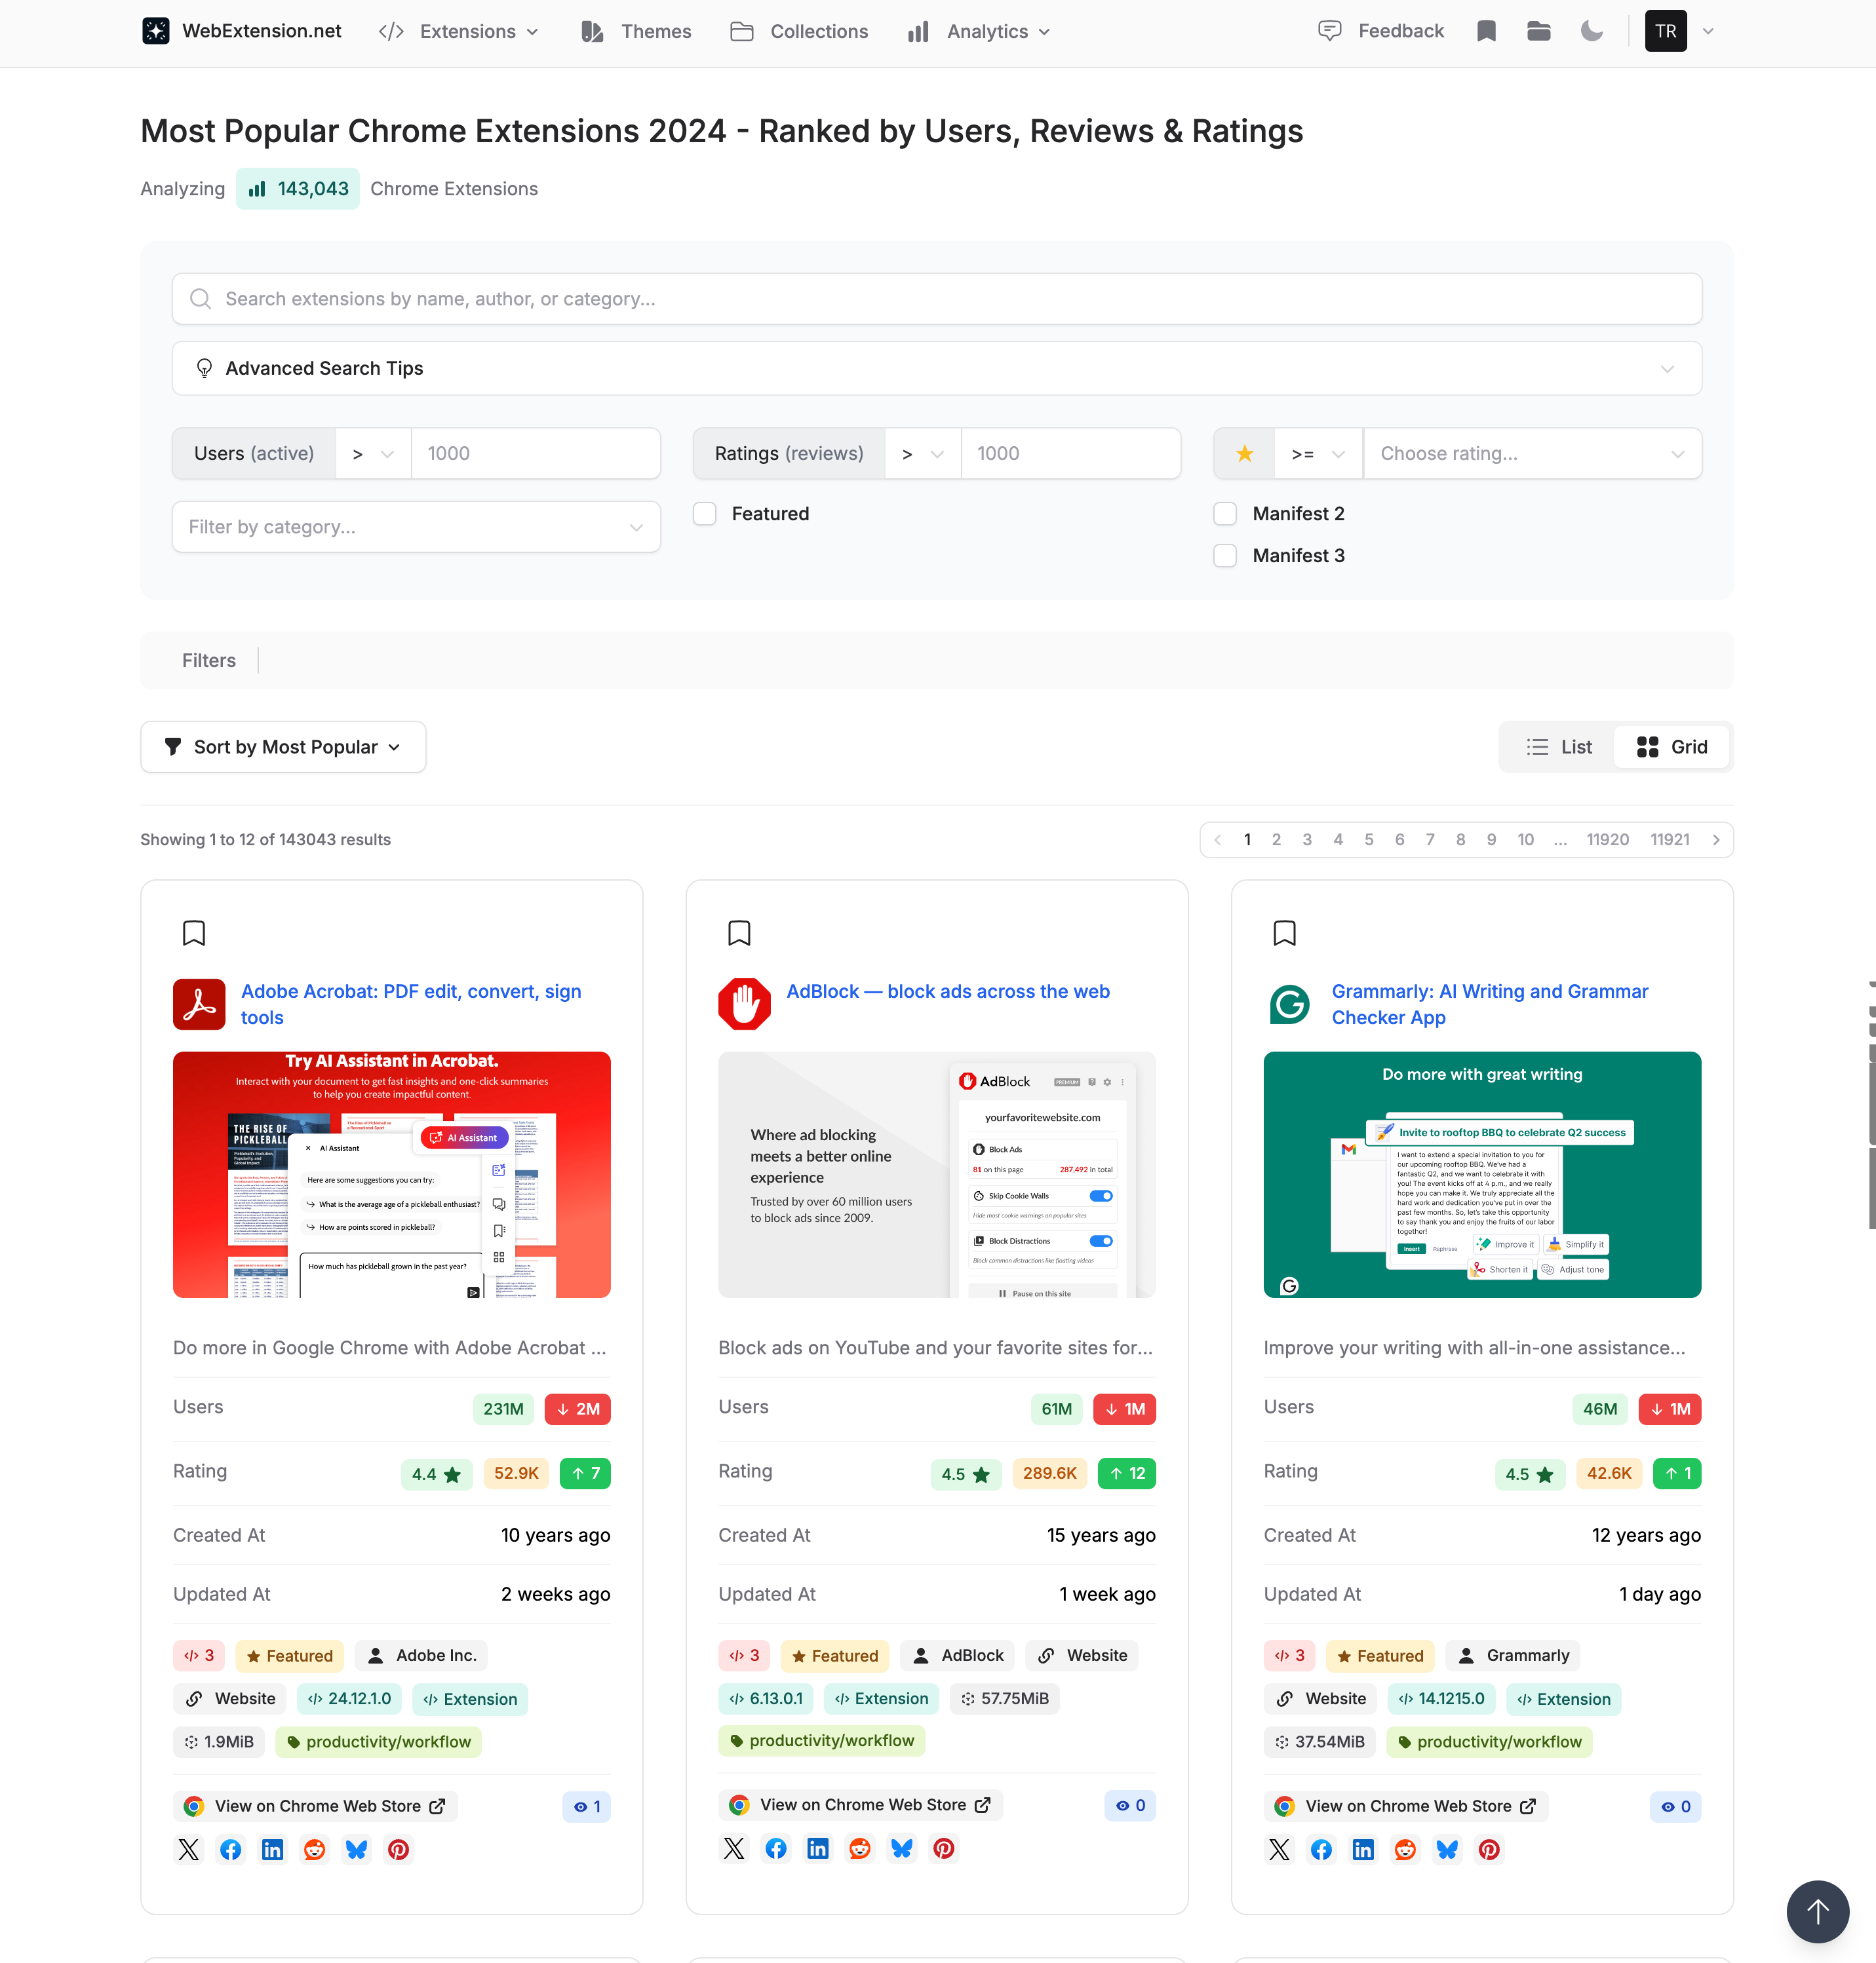Bookmark the Adobe Acrobat extension card
Screen dimensions: 1876x1963
tap(194, 934)
